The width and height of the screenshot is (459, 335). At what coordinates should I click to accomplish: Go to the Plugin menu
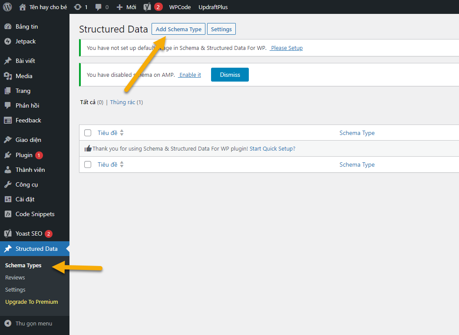pos(24,155)
